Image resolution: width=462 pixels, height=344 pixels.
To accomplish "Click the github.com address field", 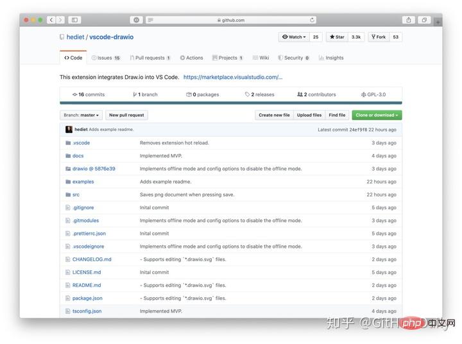I will pyautogui.click(x=231, y=20).
